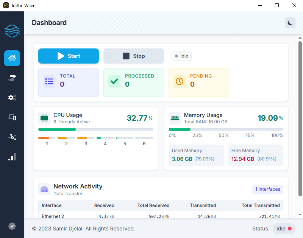This screenshot has width=303, height=238.
Task: Click the Stop button
Action: (x=134, y=56)
